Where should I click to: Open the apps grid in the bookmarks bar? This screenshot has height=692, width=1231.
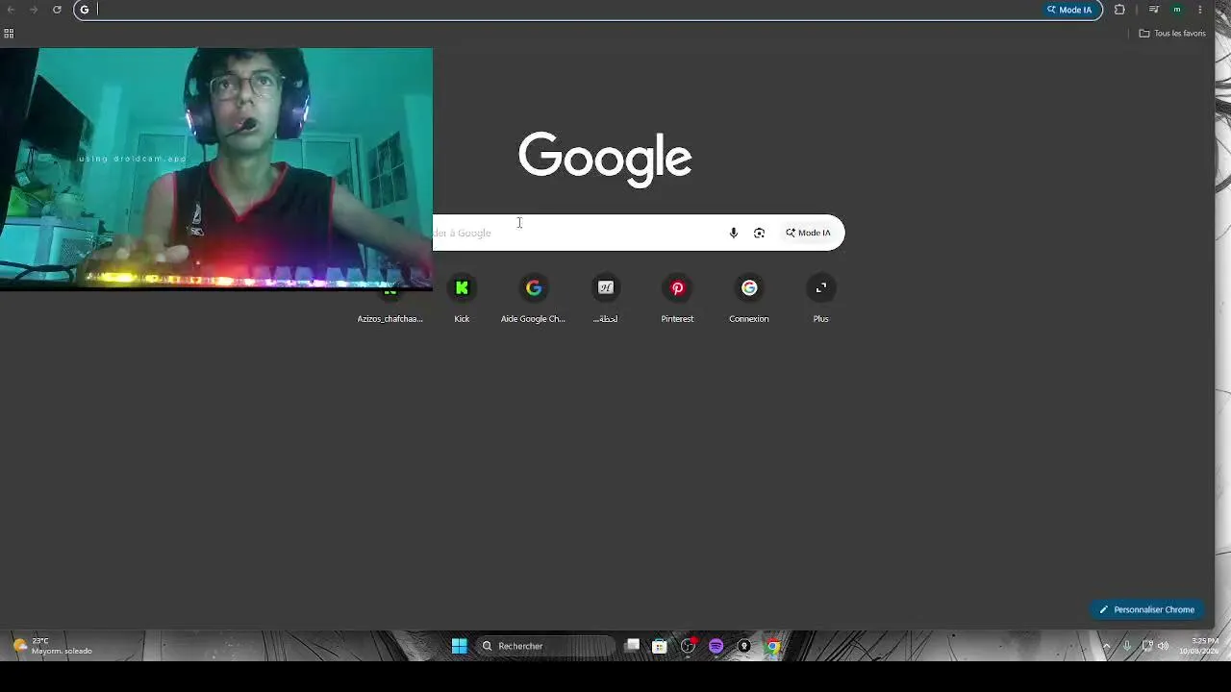click(9, 34)
